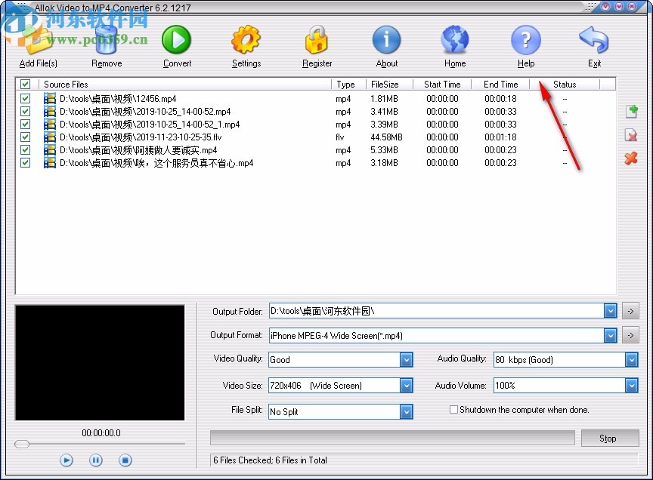This screenshot has height=480, width=653.
Task: Expand the Video Quality dropdown
Action: point(407,360)
